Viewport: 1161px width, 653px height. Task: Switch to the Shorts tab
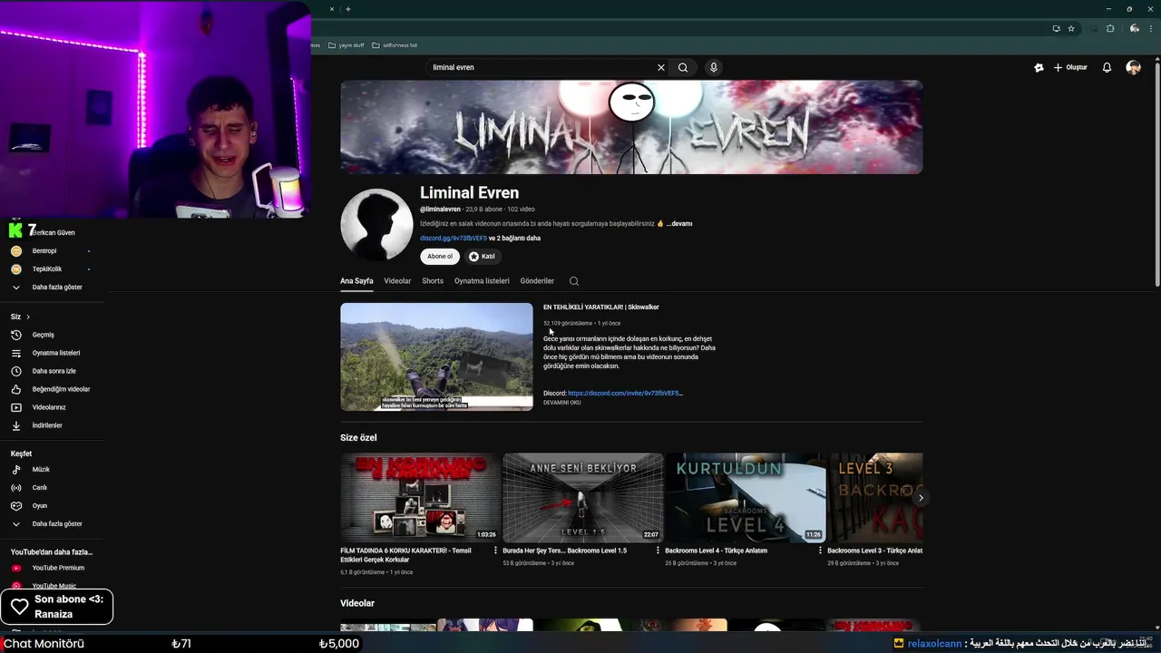coord(433,281)
